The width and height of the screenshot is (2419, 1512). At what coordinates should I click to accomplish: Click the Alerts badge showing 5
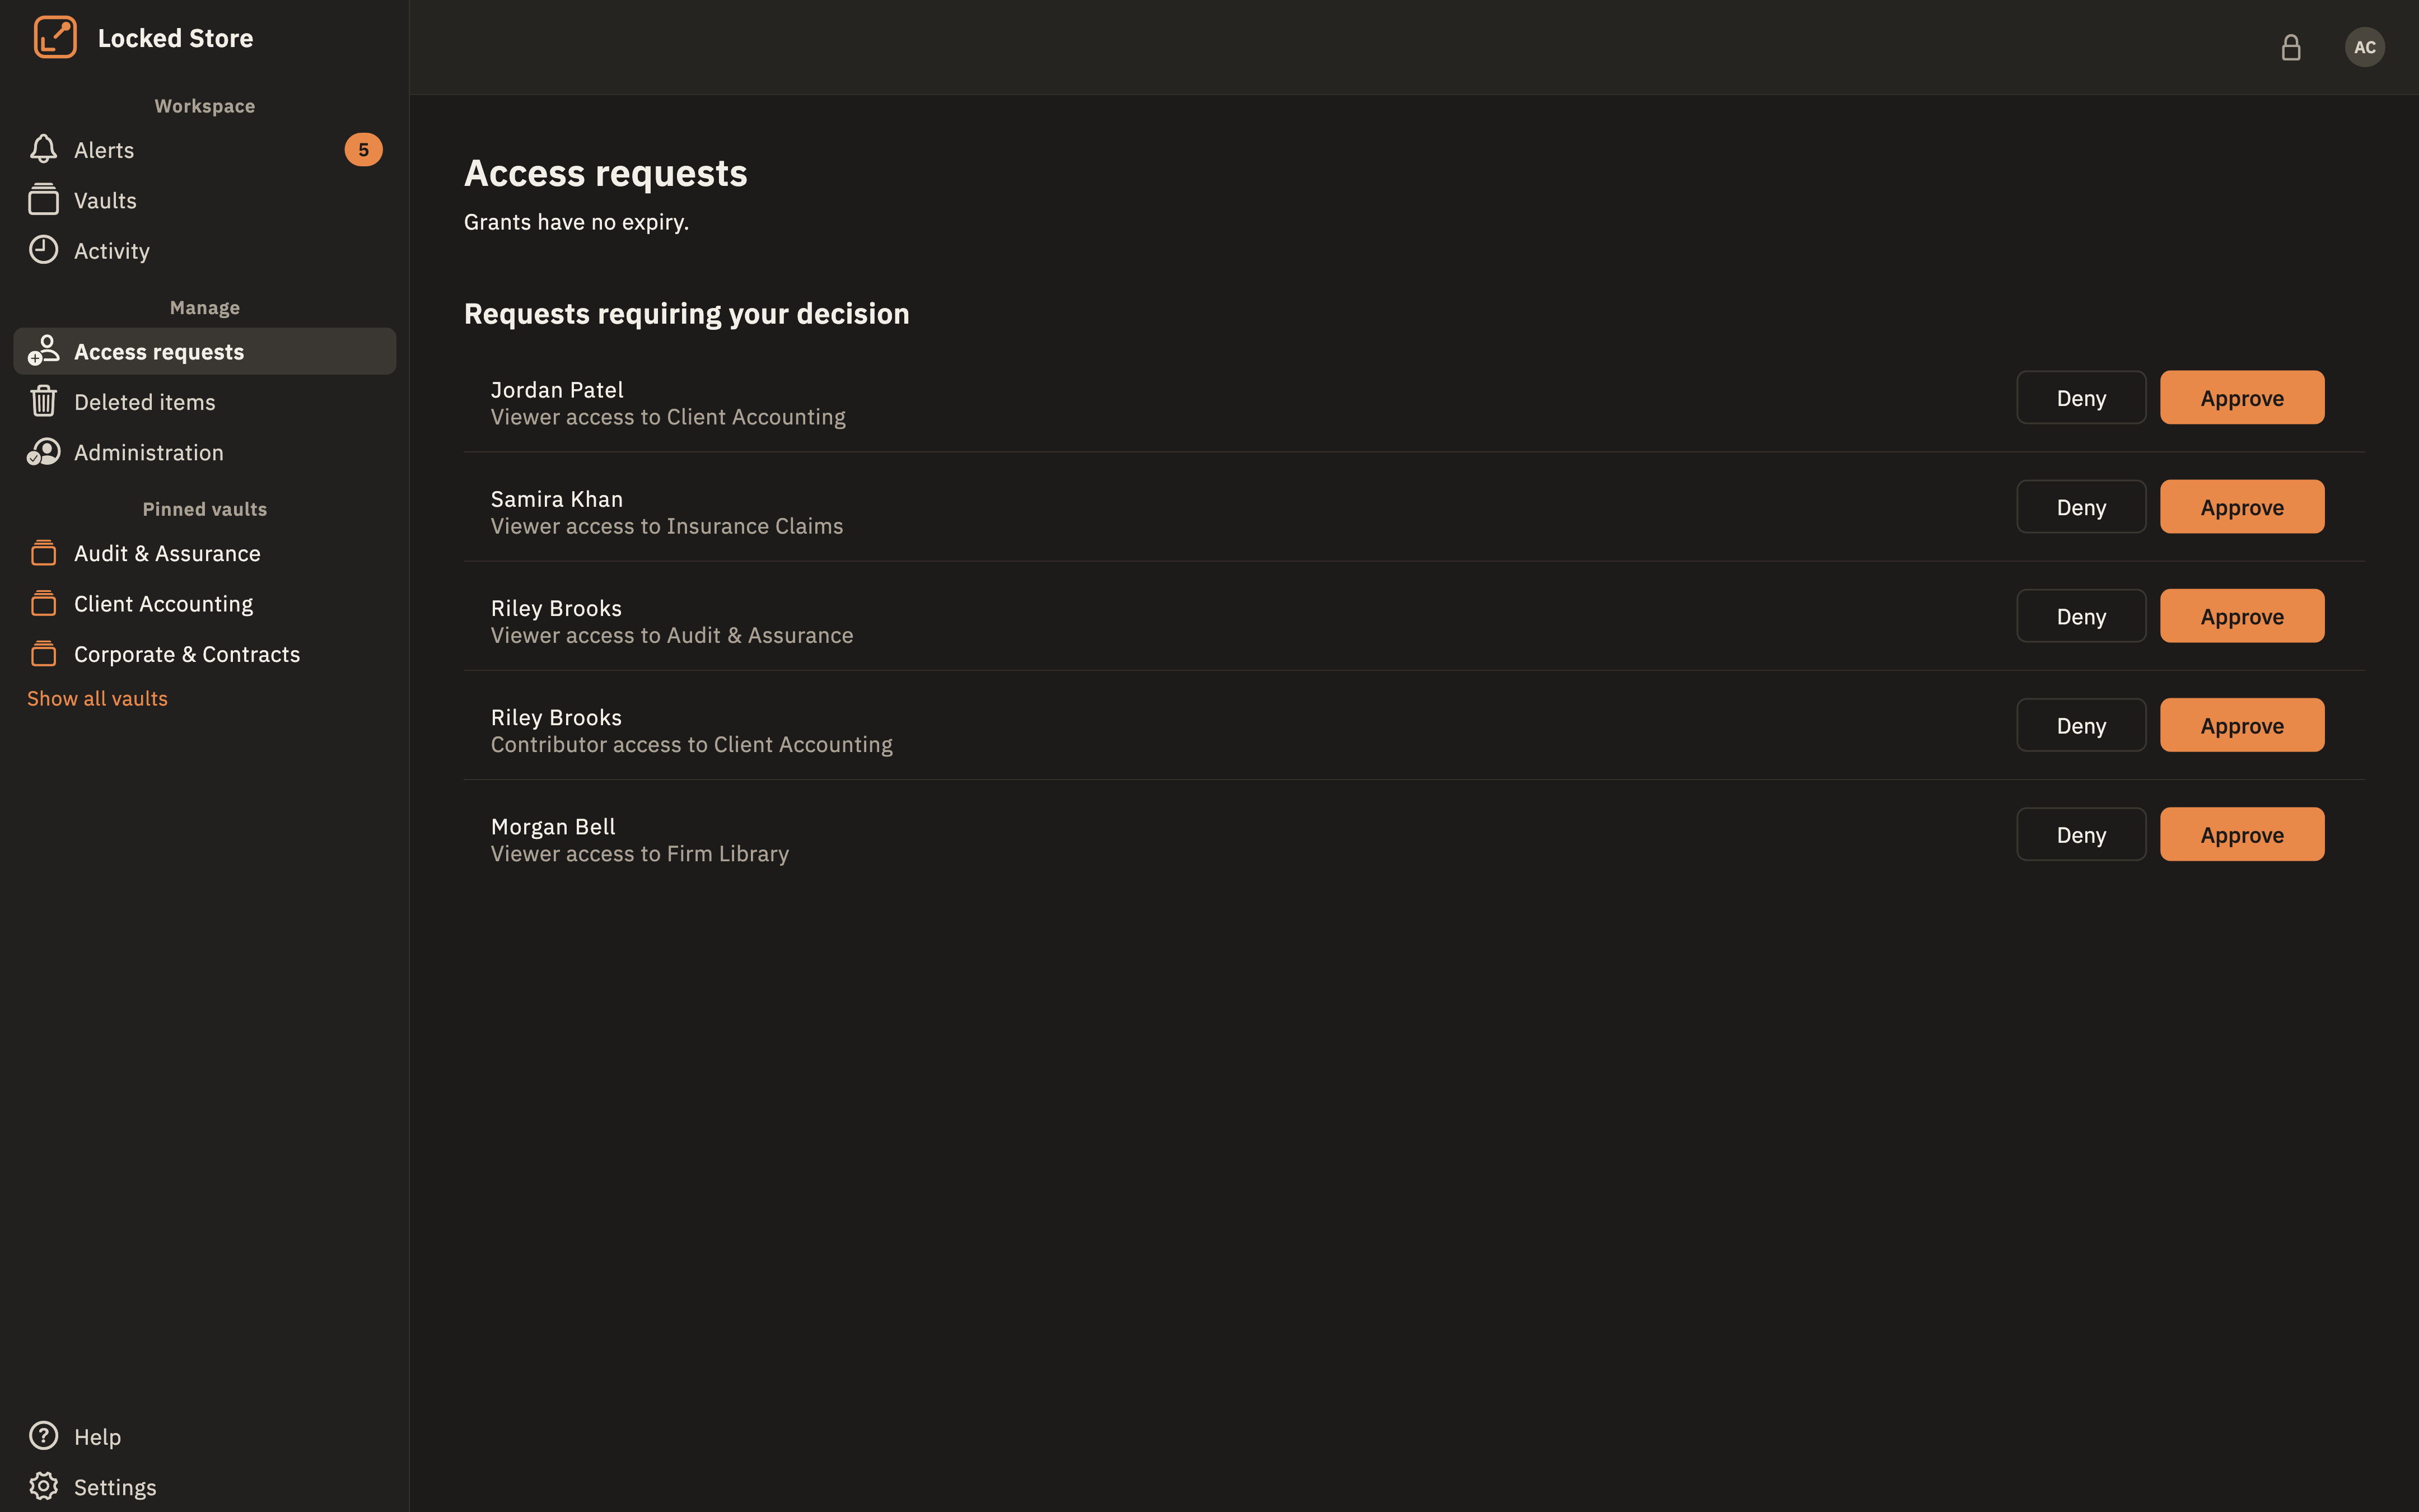point(363,149)
